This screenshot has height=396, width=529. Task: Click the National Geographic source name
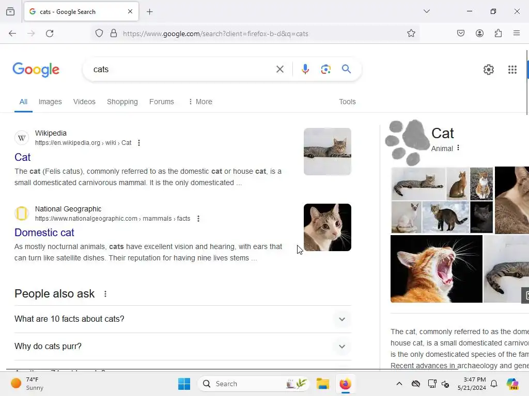point(68,209)
